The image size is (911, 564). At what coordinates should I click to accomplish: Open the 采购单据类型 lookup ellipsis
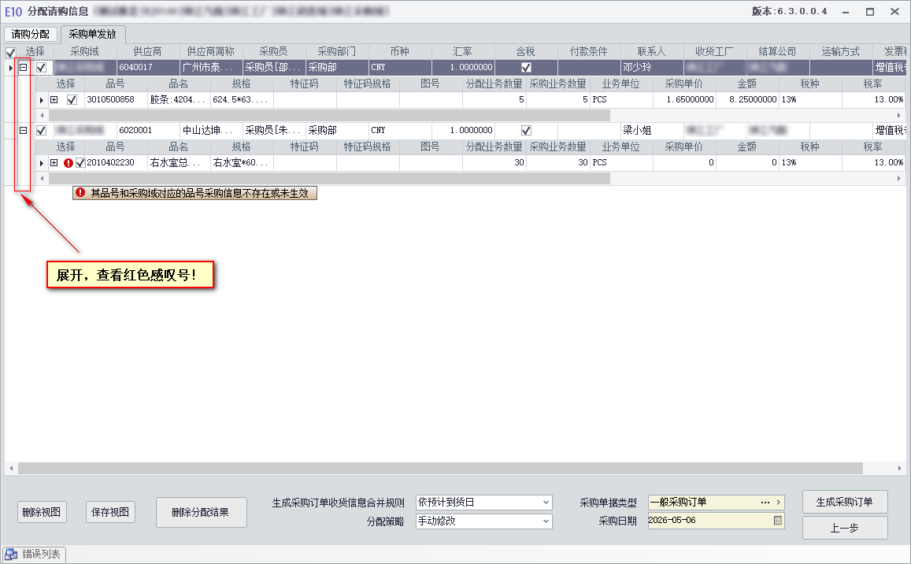765,502
